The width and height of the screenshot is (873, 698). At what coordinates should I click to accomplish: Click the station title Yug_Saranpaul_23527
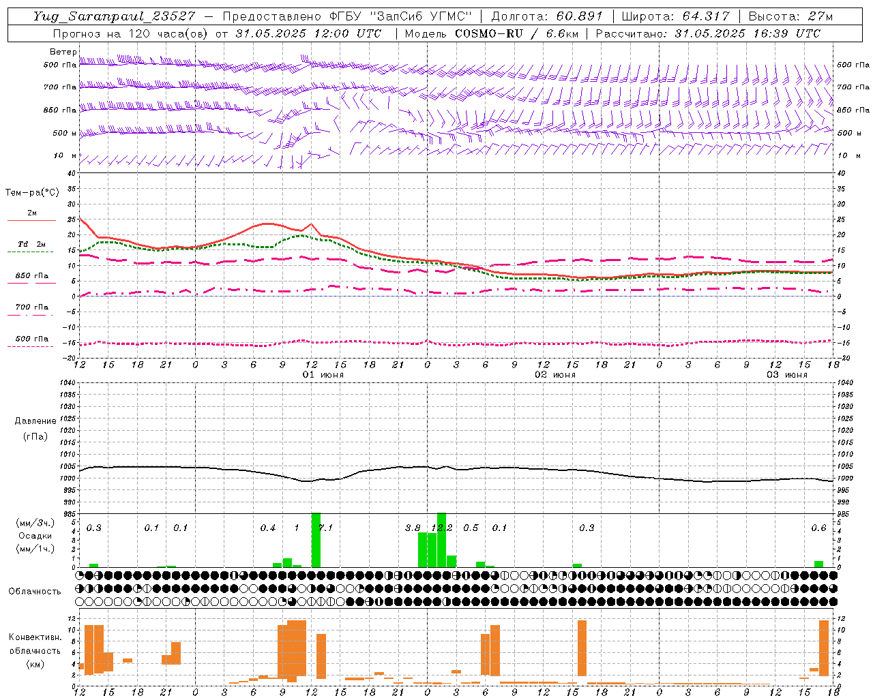coord(115,16)
